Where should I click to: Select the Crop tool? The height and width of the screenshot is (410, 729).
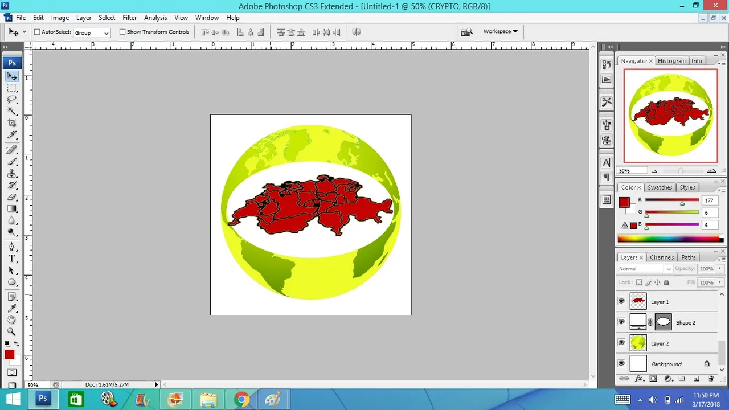(x=12, y=123)
